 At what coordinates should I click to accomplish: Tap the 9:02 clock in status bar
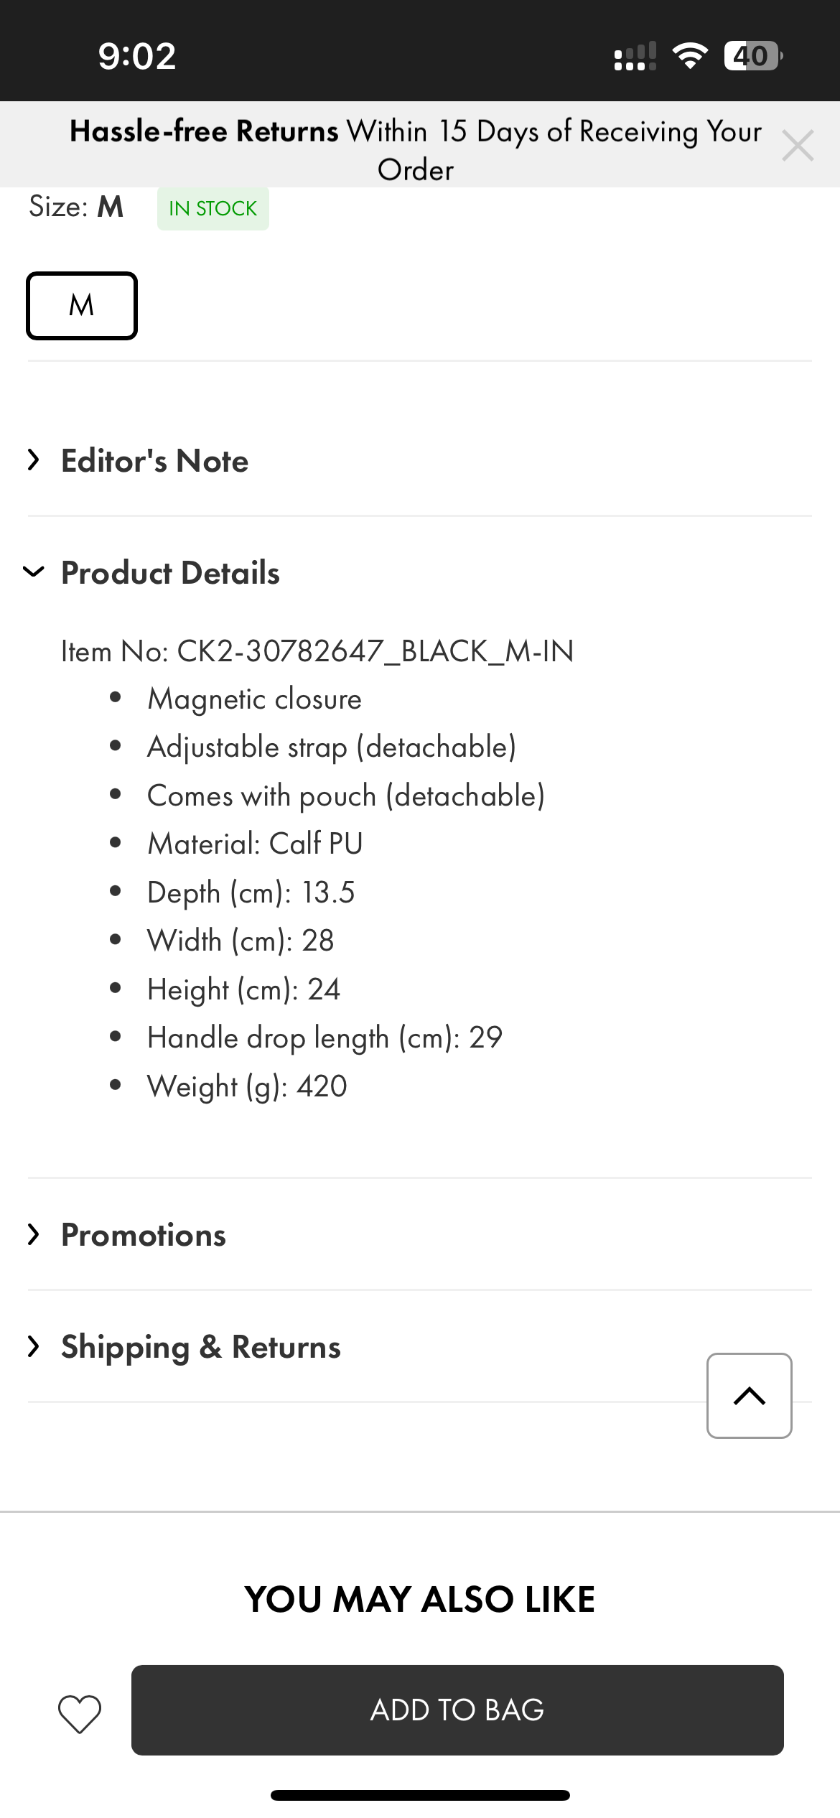click(136, 56)
